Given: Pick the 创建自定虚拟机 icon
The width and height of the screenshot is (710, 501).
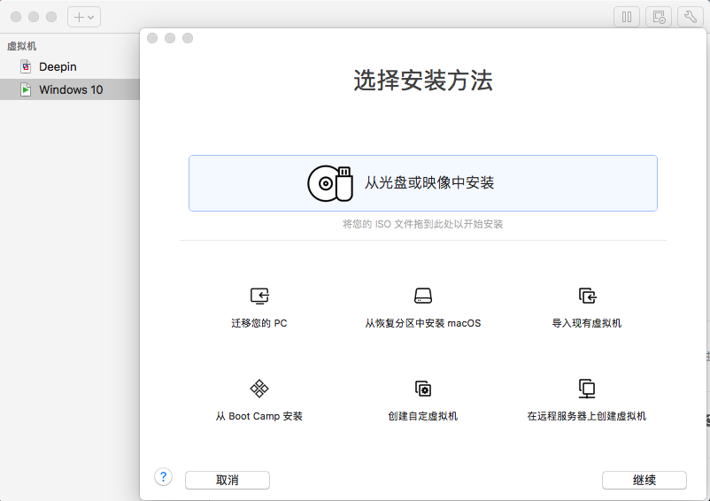Looking at the screenshot, I should tap(423, 389).
